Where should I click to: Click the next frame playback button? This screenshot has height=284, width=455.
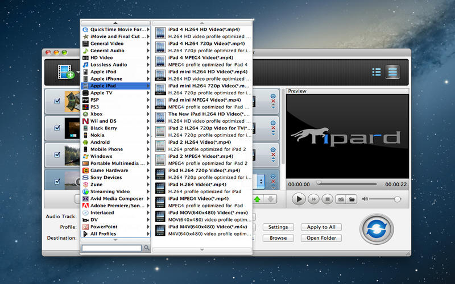pos(313,199)
